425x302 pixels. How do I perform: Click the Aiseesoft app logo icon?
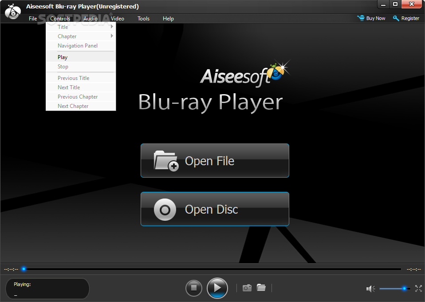13,12
